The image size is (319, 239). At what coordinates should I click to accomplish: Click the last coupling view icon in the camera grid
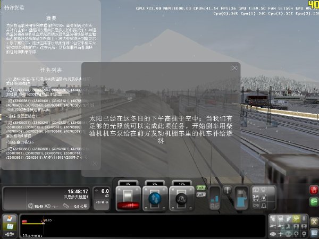(304, 226)
